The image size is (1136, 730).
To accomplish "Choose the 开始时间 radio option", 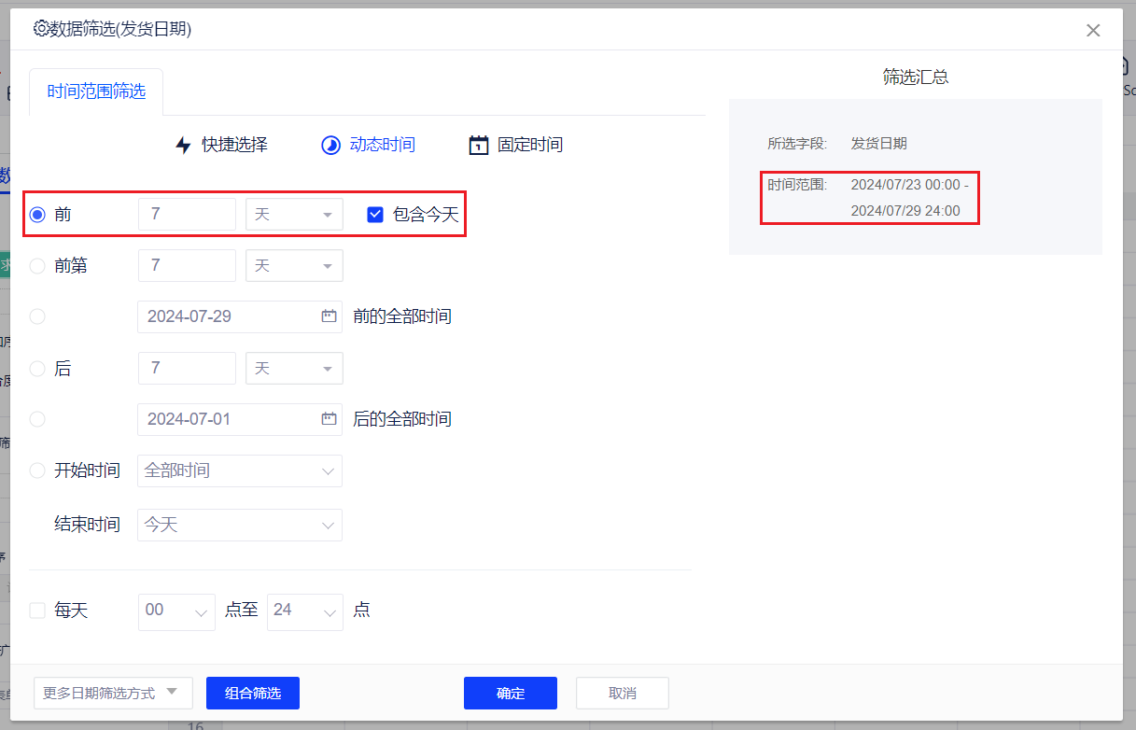I will (37, 470).
